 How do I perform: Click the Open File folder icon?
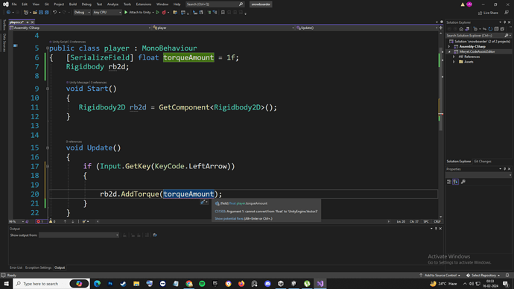[x=35, y=13]
